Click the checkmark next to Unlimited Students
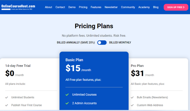The width and height of the screenshot is (190, 111). point(7,97)
